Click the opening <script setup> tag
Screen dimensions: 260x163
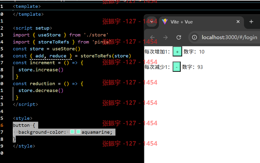(33, 28)
